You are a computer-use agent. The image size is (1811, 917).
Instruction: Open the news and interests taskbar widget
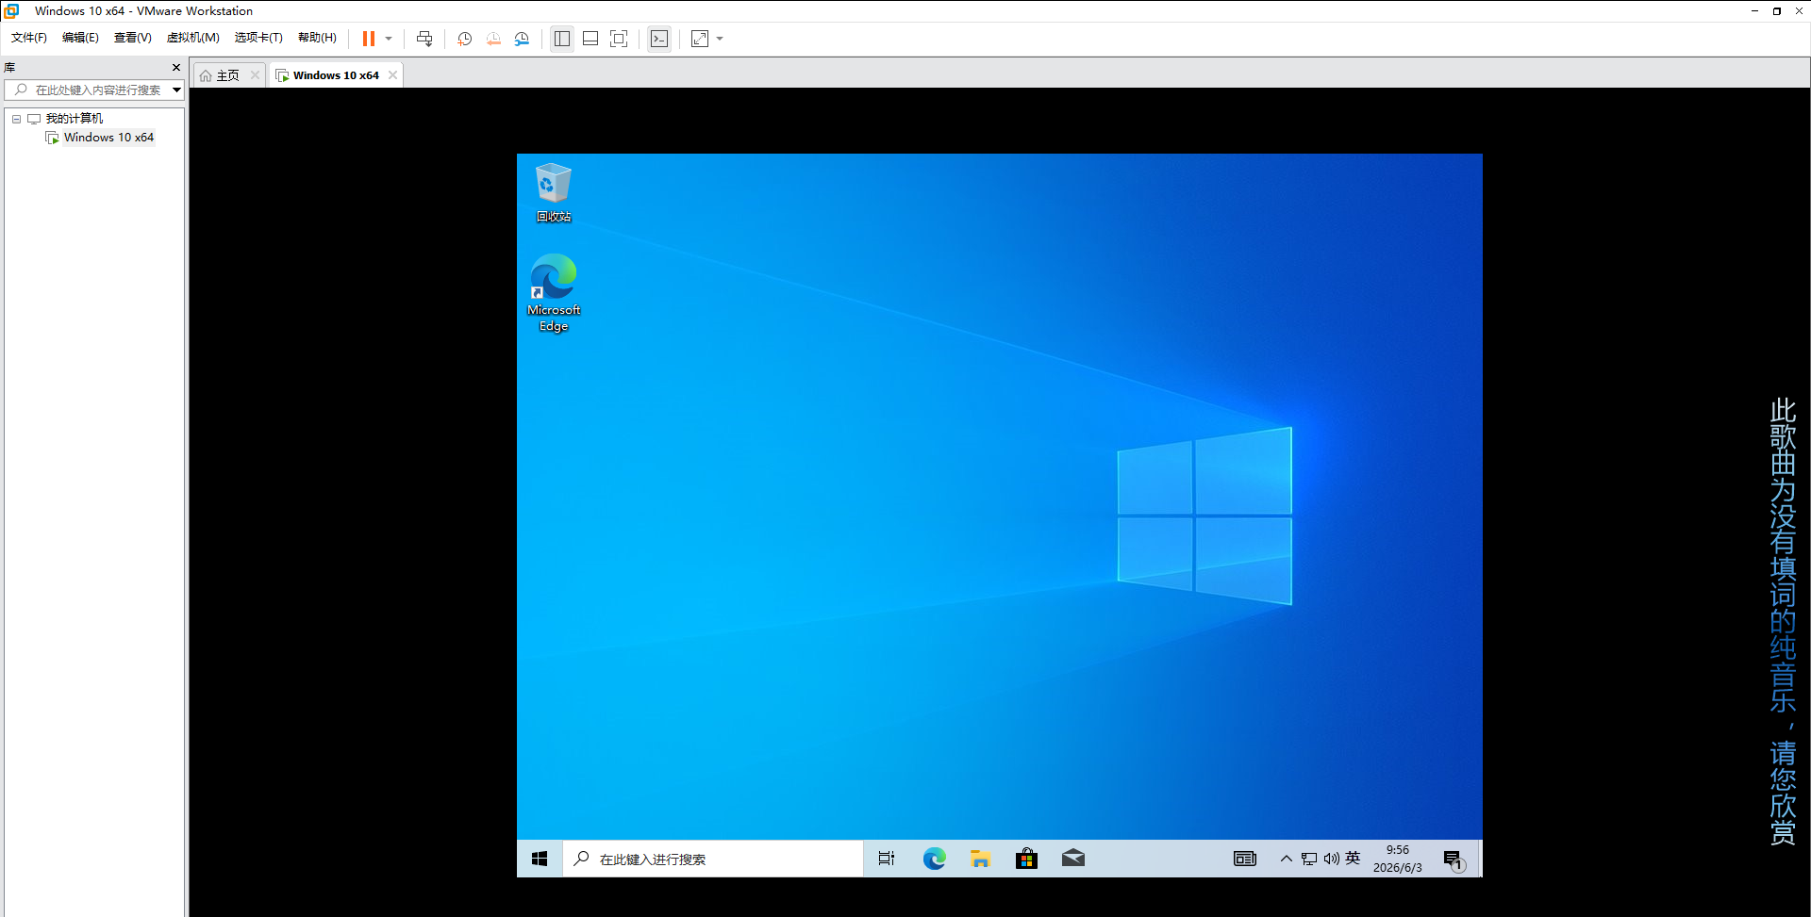point(1245,859)
